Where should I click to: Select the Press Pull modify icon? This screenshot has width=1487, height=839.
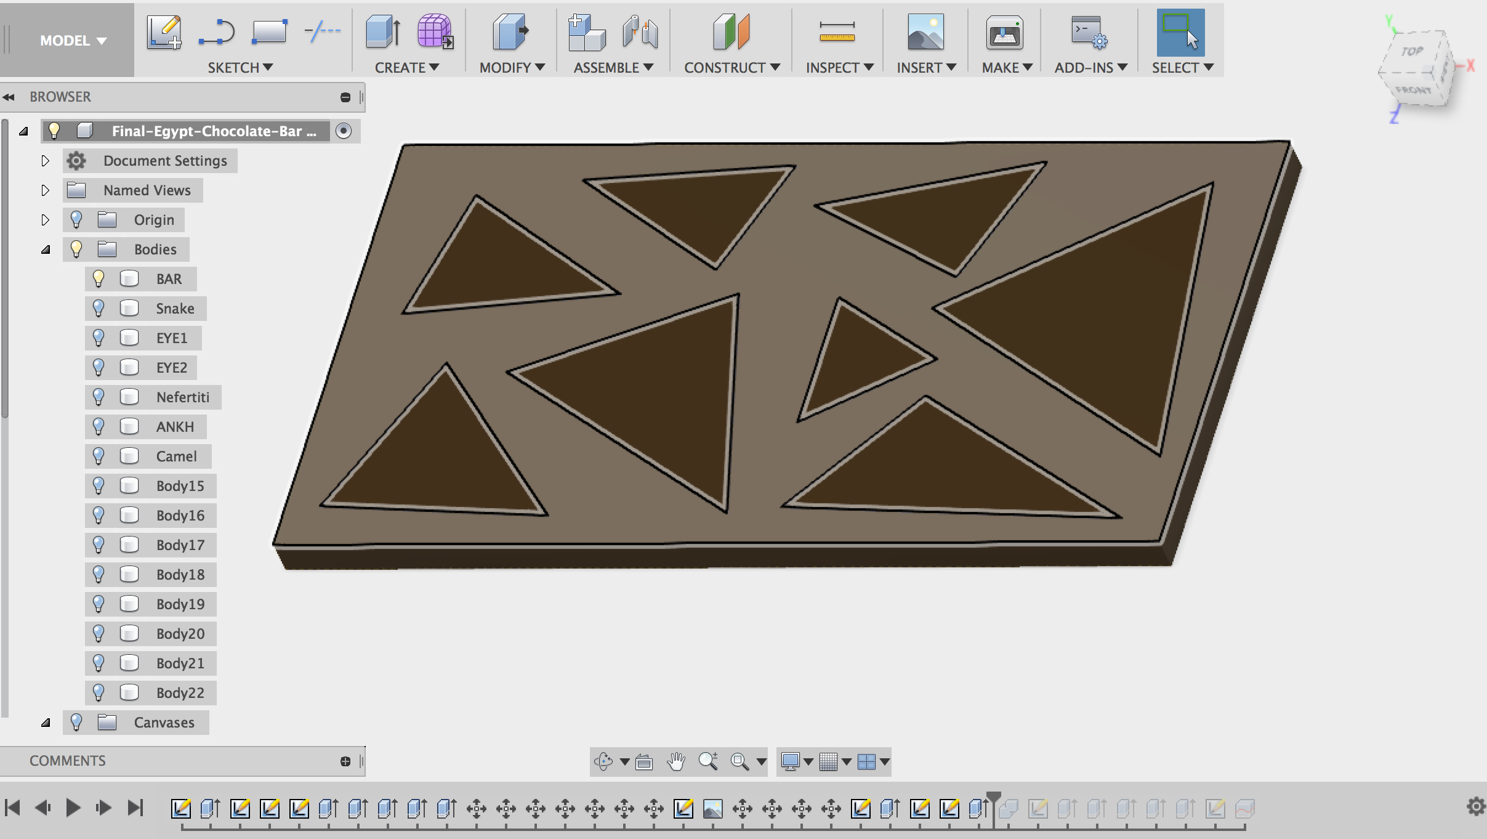pos(510,32)
